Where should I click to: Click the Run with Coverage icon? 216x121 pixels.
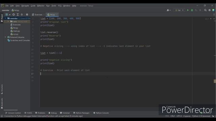tap(196, 10)
